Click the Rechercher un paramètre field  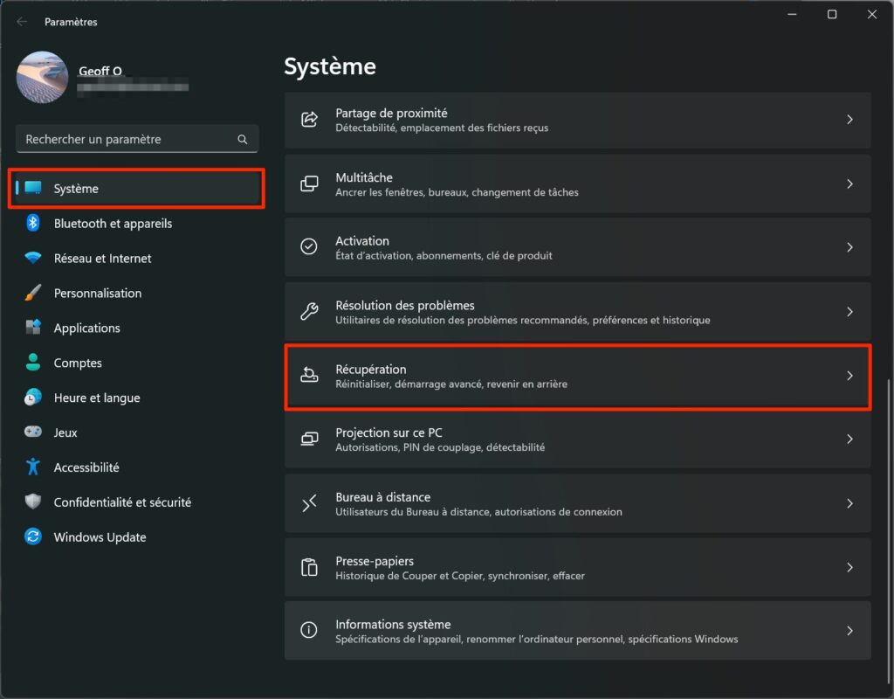click(x=127, y=140)
